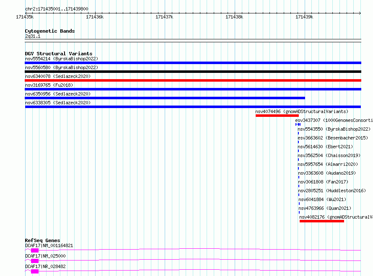Open nsv4763966 (Quan2021) label
Viewport: 373px width, 276px height.
tap(325, 208)
